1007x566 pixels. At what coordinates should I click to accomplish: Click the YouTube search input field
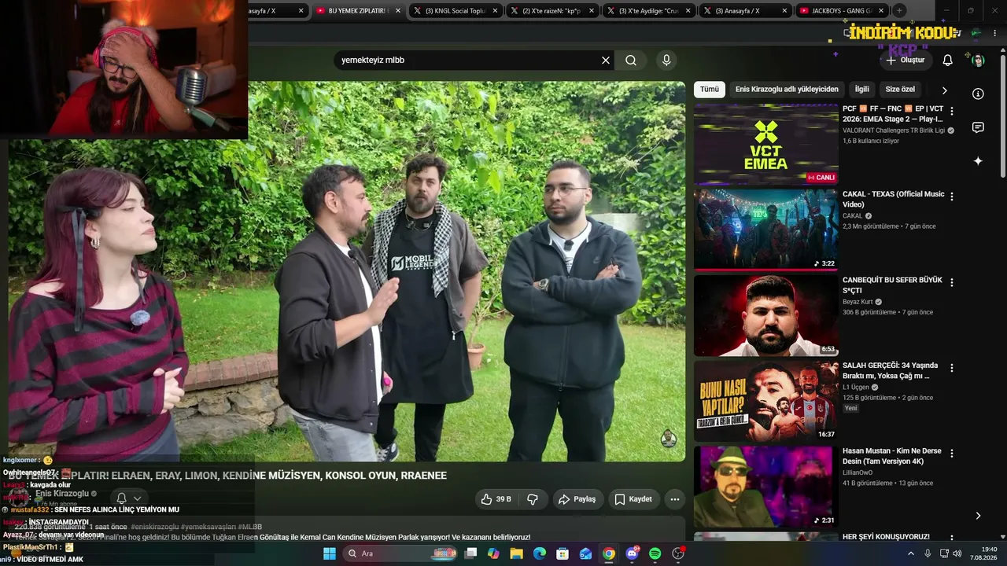pyautogui.click(x=468, y=60)
